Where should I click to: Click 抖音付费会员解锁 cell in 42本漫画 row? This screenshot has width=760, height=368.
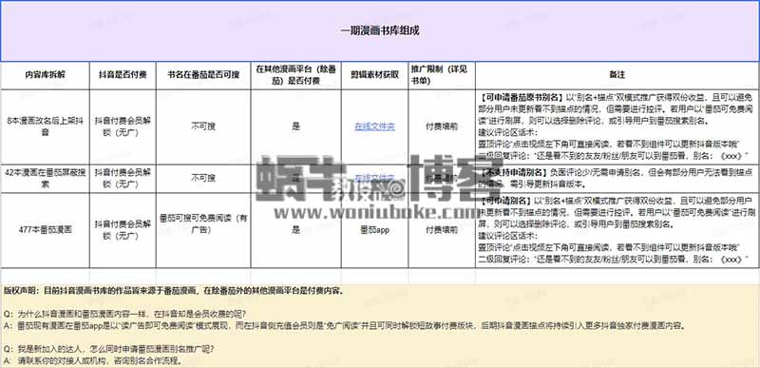pyautogui.click(x=123, y=179)
